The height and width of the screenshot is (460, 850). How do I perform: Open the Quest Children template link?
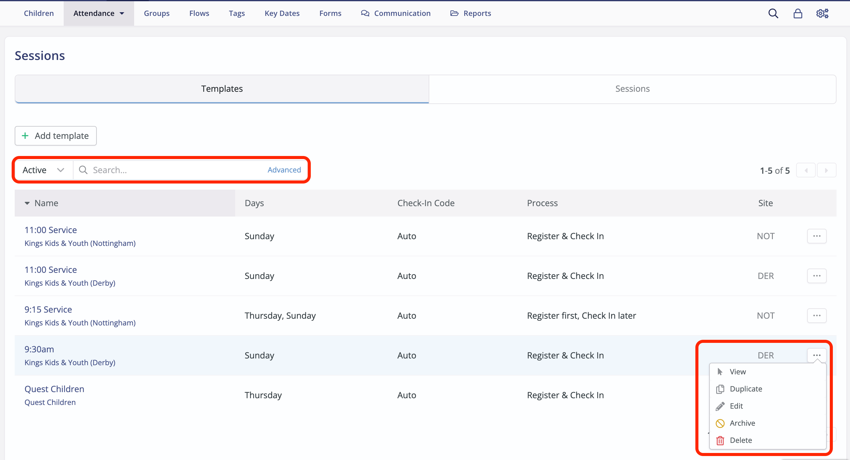coord(54,389)
